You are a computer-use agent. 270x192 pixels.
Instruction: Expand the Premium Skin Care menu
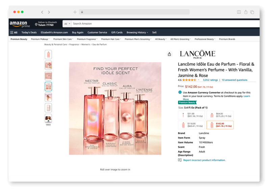63,39
